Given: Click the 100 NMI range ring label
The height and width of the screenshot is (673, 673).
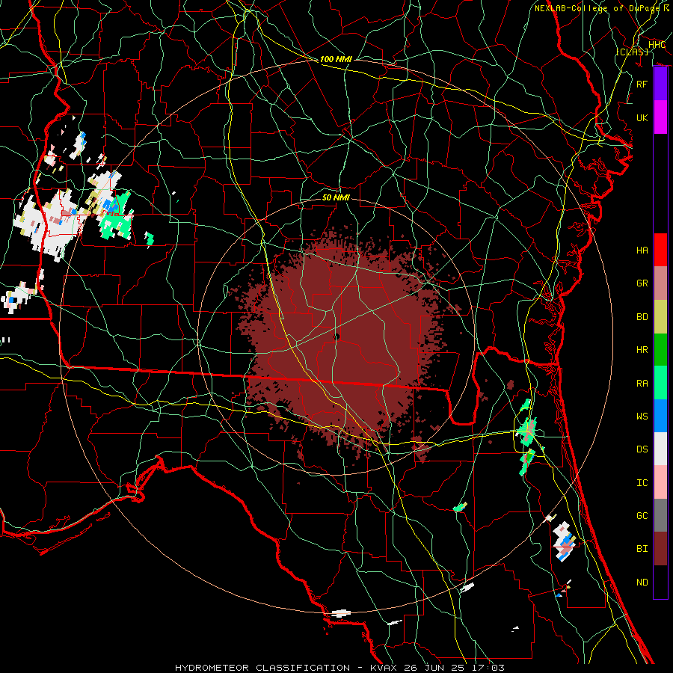Looking at the screenshot, I should pos(336,59).
